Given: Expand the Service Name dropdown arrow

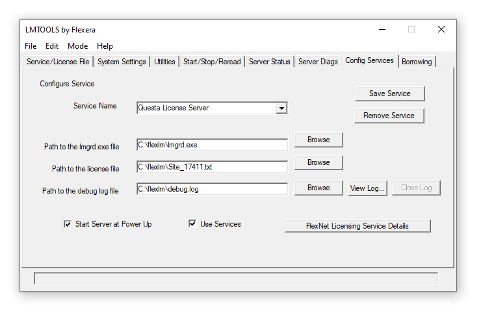Looking at the screenshot, I should click(281, 108).
